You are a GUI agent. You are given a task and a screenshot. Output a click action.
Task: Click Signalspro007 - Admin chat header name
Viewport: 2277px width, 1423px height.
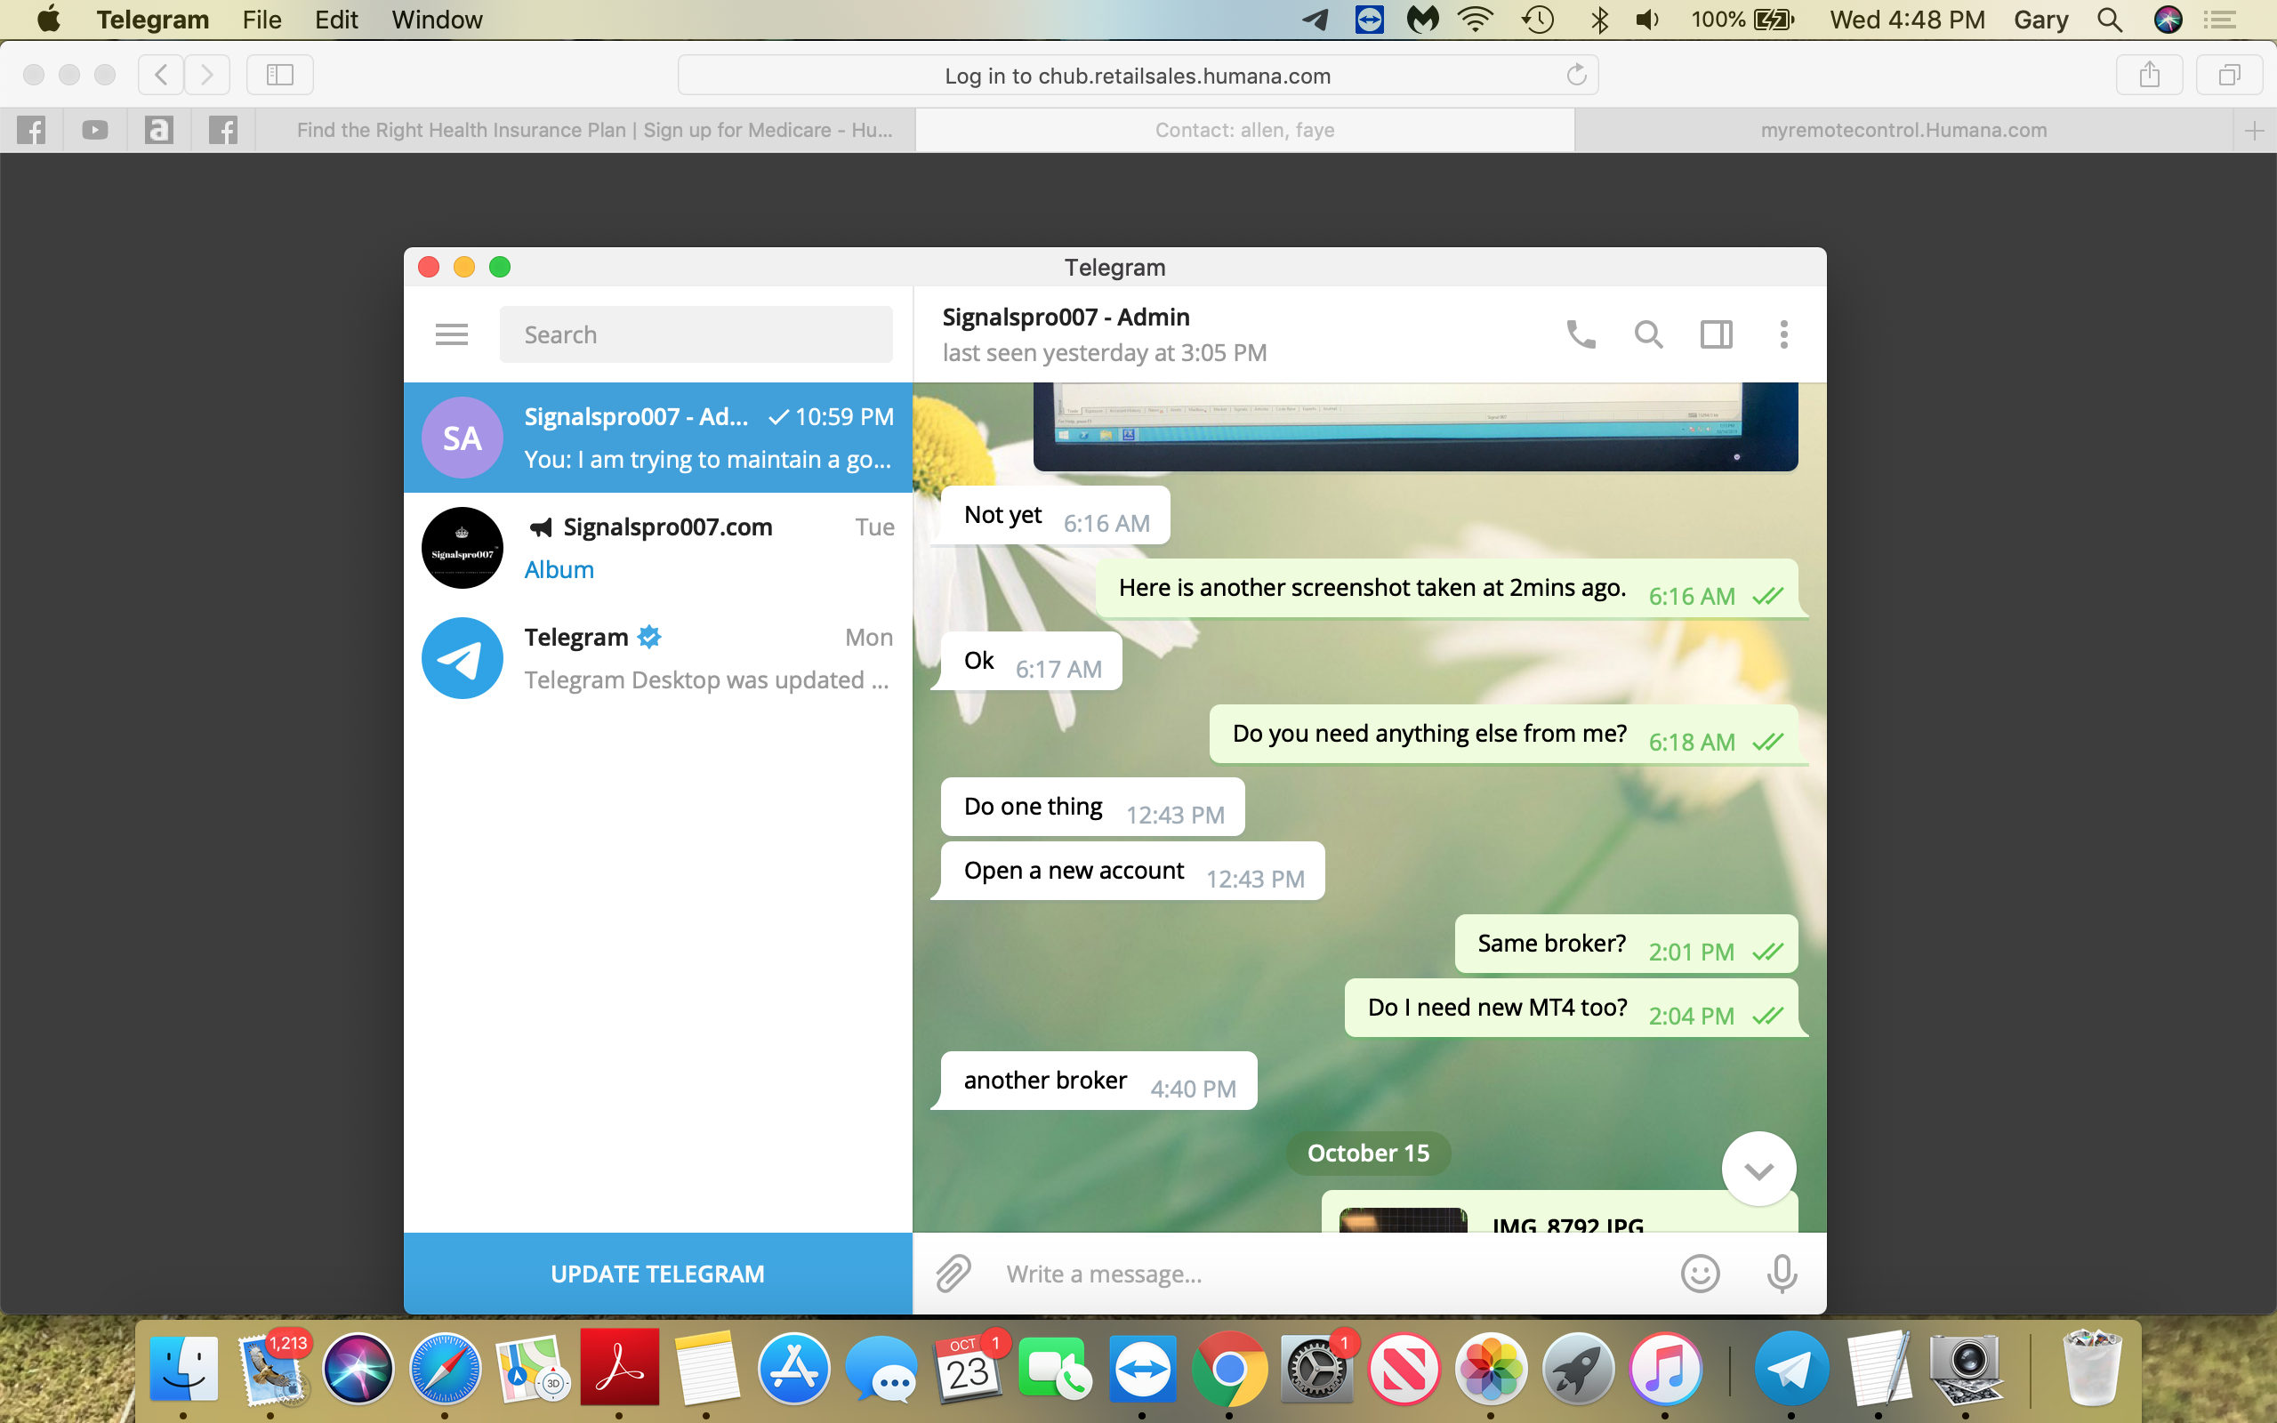1066,318
